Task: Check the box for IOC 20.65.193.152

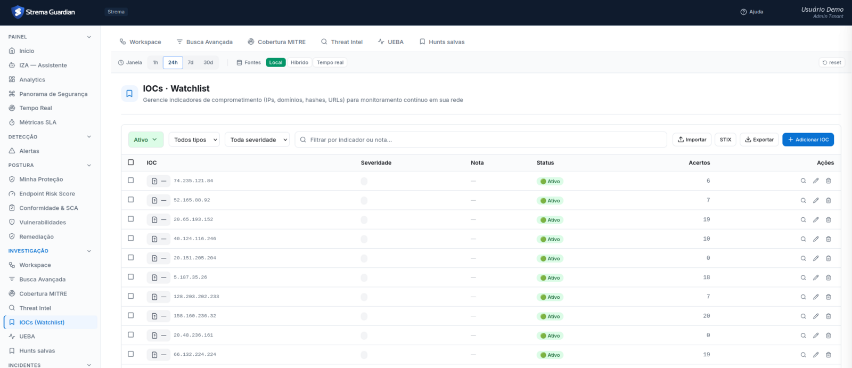Action: 131,219
